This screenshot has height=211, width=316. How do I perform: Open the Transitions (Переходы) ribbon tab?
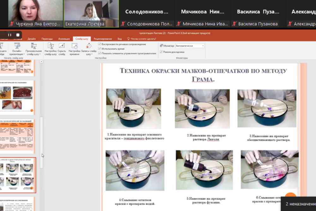pos(47,39)
